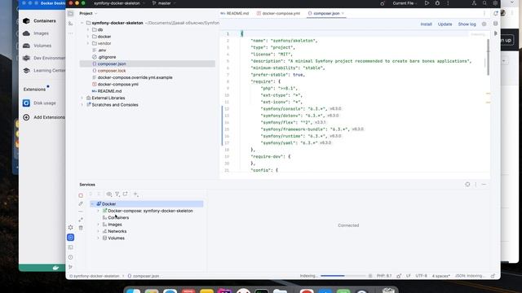This screenshot has height=293, width=522.
Task: Expand the Volumes node in Services
Action: point(98,238)
